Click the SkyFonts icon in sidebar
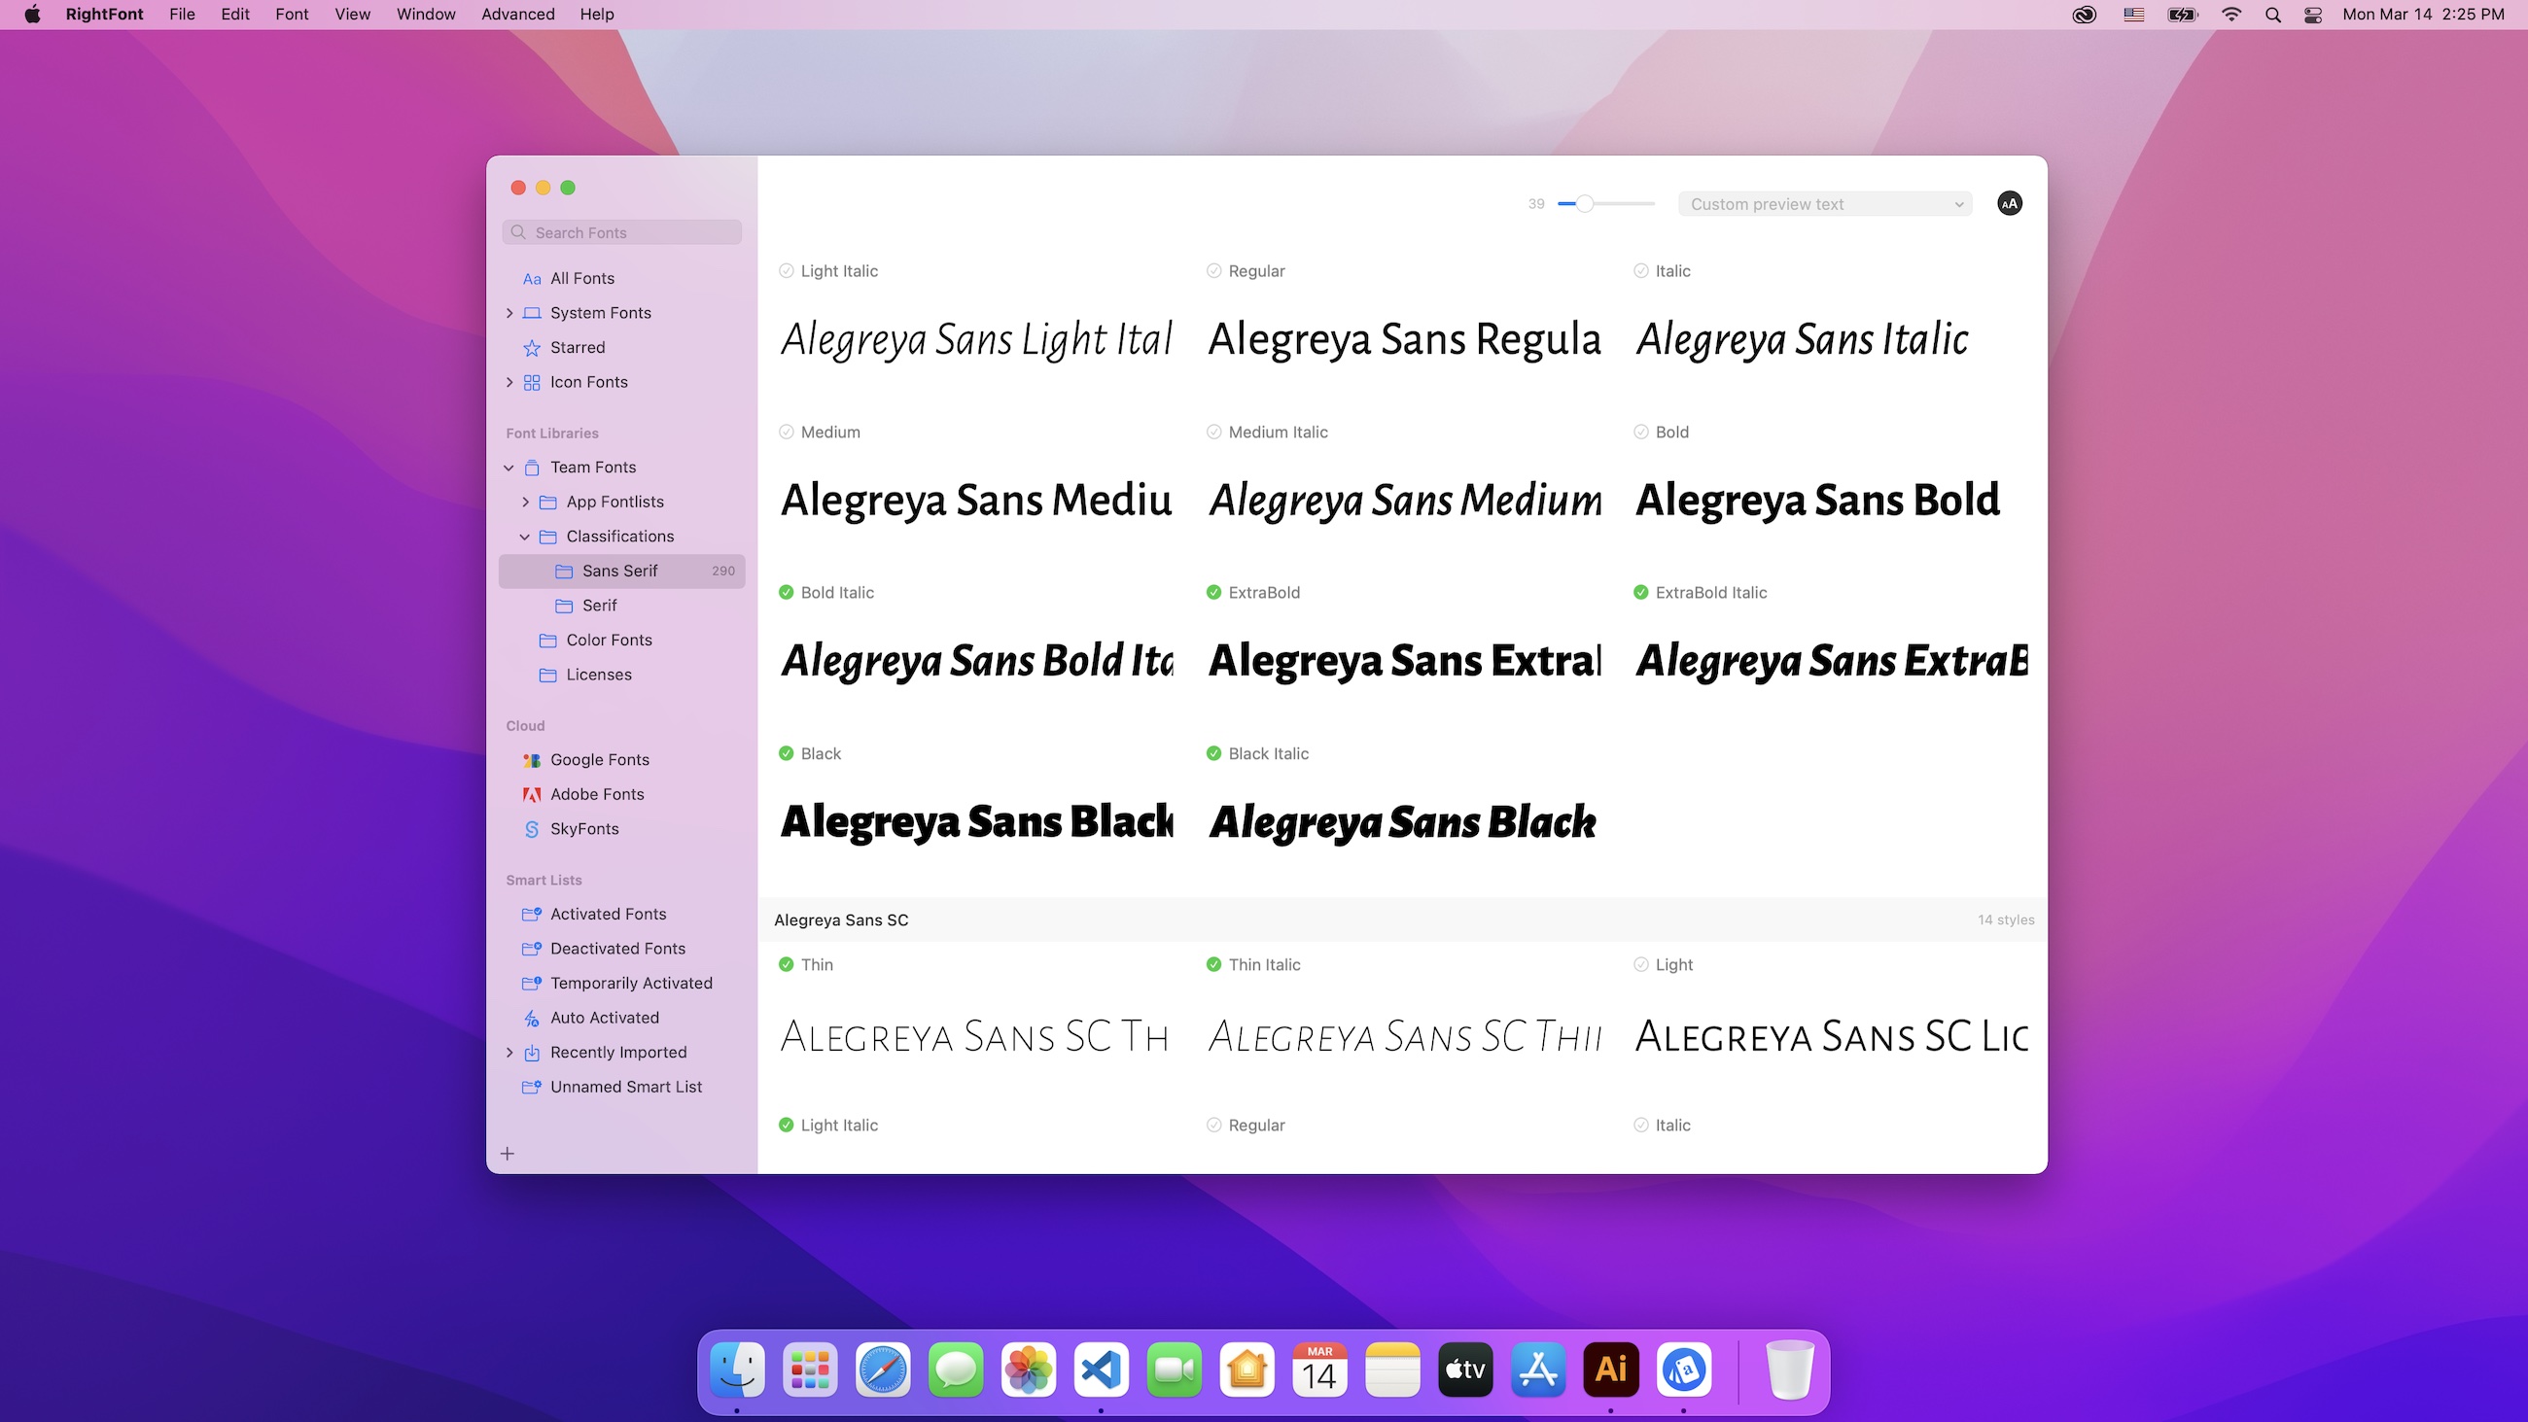The height and width of the screenshot is (1422, 2528). click(x=531, y=828)
